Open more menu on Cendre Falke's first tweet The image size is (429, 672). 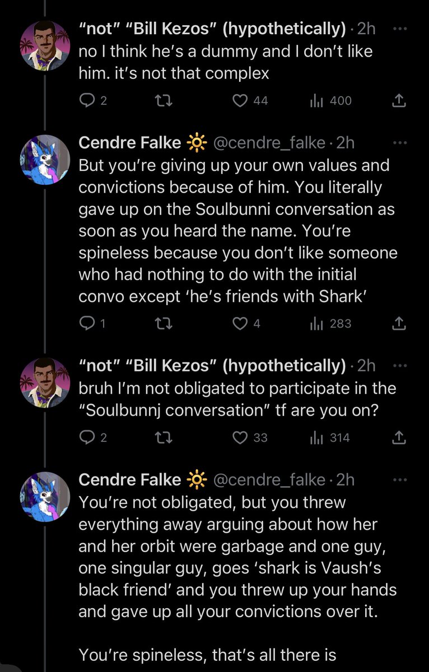[x=399, y=143]
